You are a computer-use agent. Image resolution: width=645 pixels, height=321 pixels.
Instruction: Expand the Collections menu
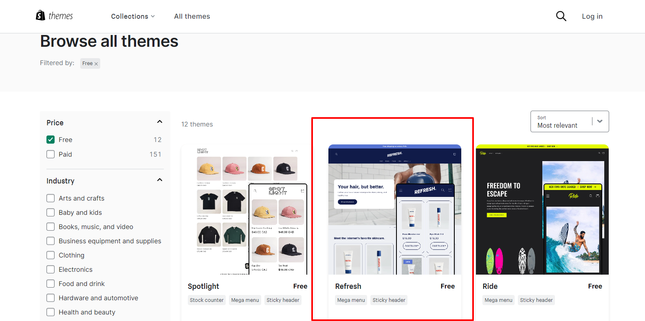click(x=133, y=16)
